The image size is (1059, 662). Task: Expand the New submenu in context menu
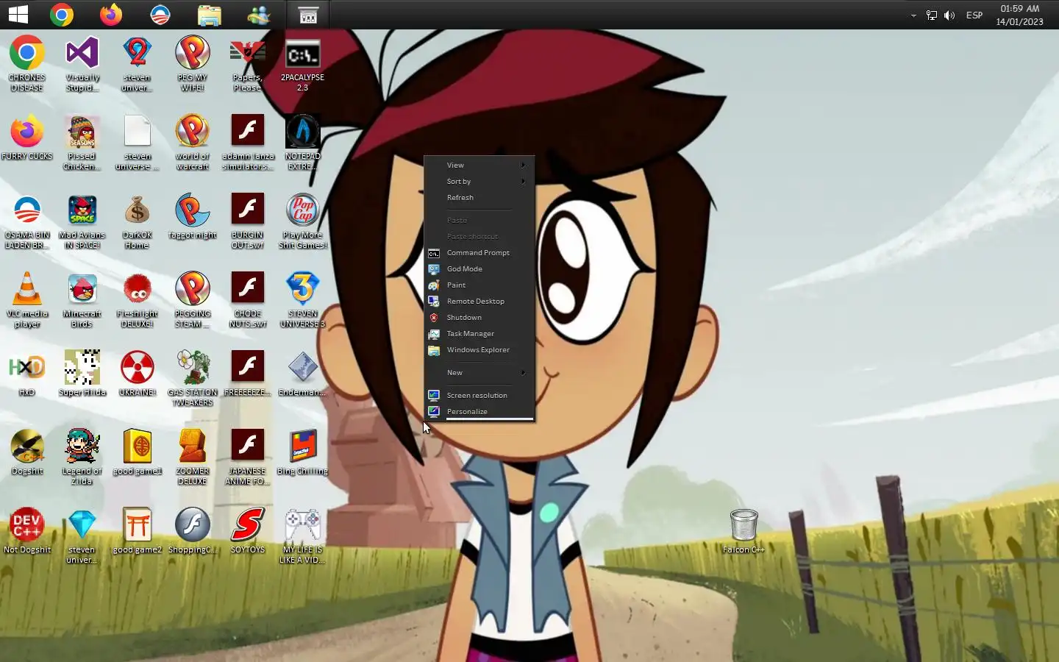tap(479, 372)
